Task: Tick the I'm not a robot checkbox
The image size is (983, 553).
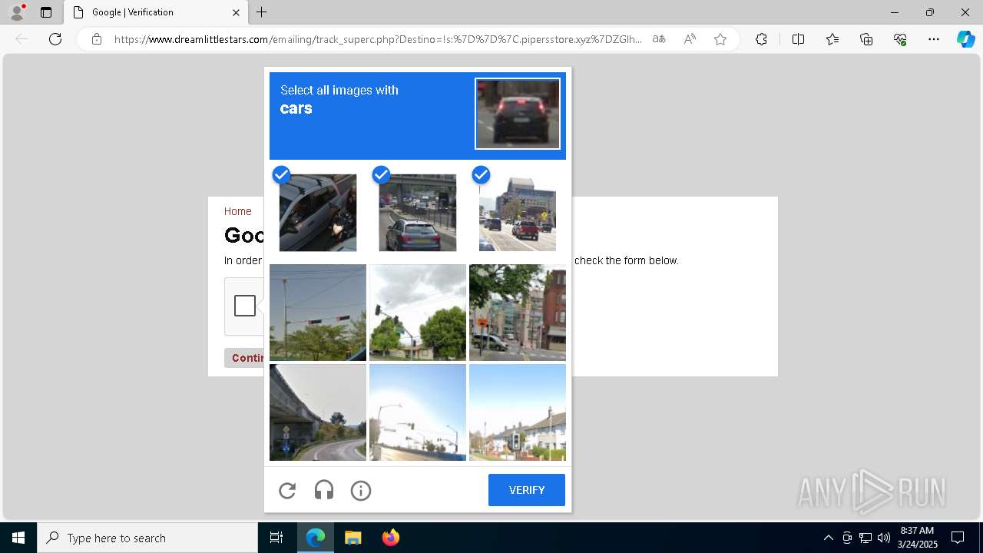Action: pyautogui.click(x=245, y=306)
